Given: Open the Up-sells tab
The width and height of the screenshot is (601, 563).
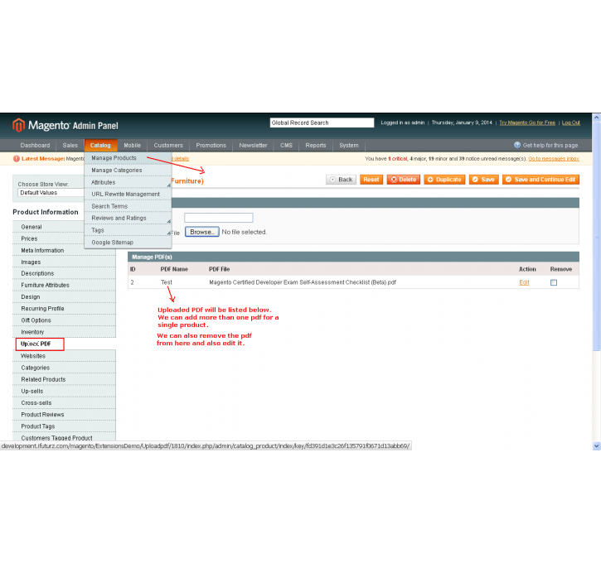Looking at the screenshot, I should pos(64,391).
